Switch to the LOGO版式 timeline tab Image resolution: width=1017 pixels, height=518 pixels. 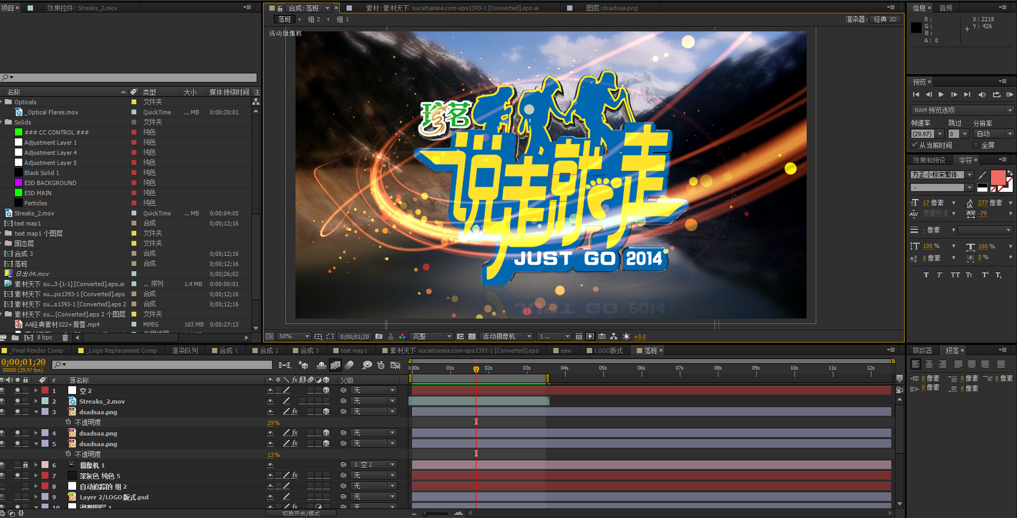pos(604,350)
